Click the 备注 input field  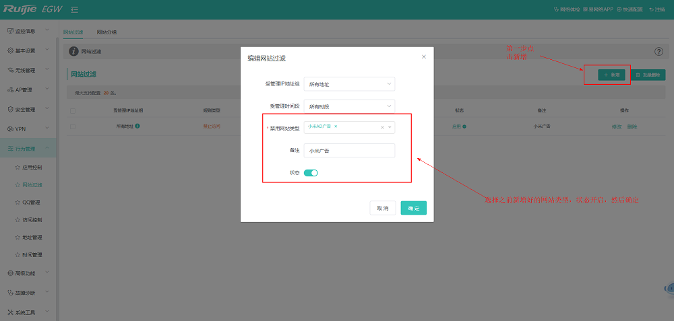tap(349, 151)
